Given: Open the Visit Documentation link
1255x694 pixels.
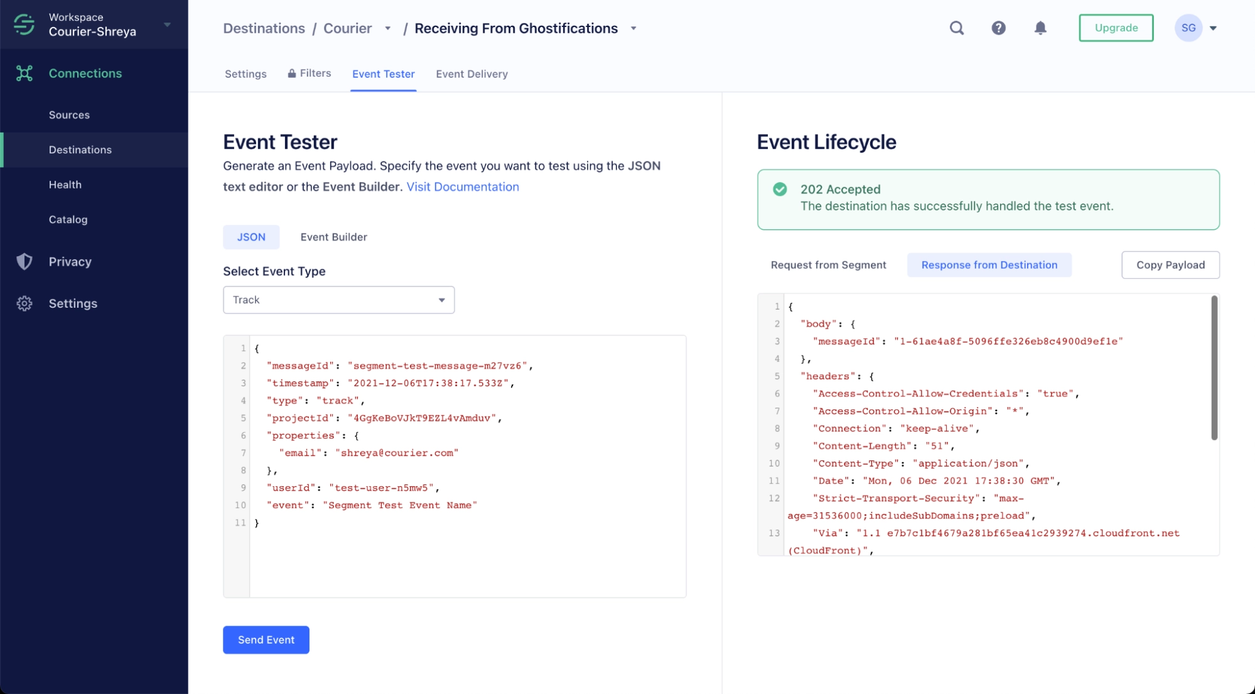Looking at the screenshot, I should pyautogui.click(x=462, y=187).
